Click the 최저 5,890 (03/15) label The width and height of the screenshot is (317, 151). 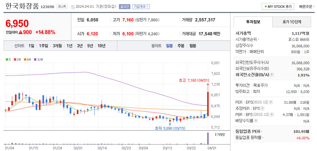(x=170, y=128)
